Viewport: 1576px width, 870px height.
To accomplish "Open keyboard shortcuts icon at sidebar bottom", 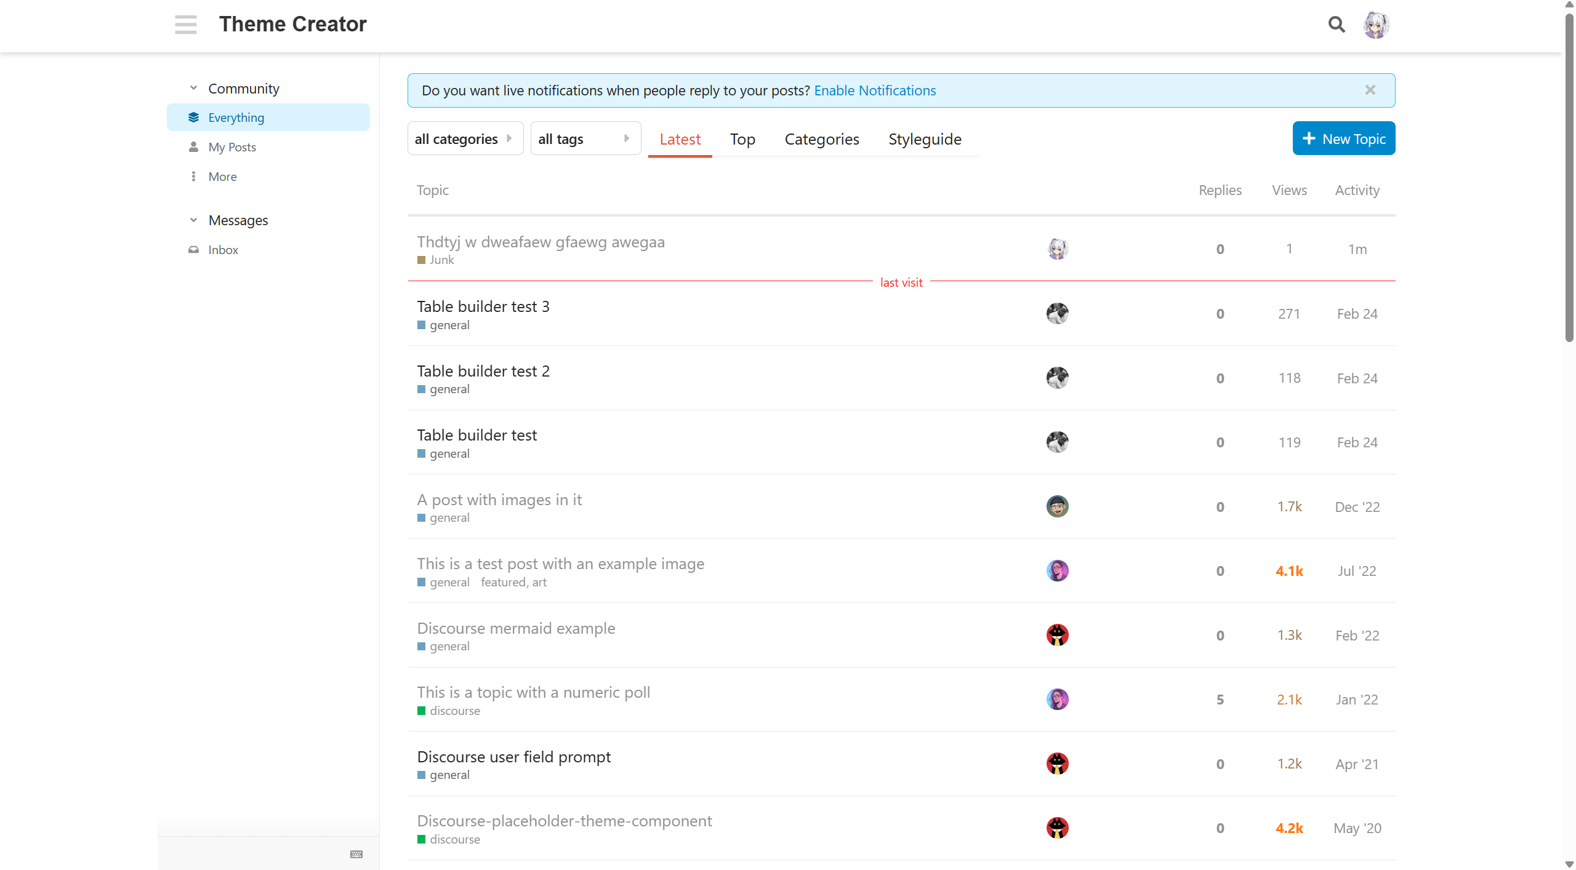I will (356, 854).
